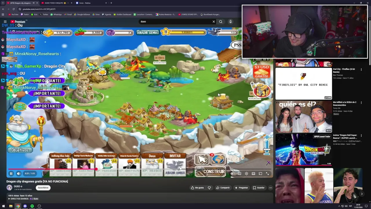The width and height of the screenshot is (371, 209).
Task: Open Spotify from taskbar
Action: tap(32, 206)
